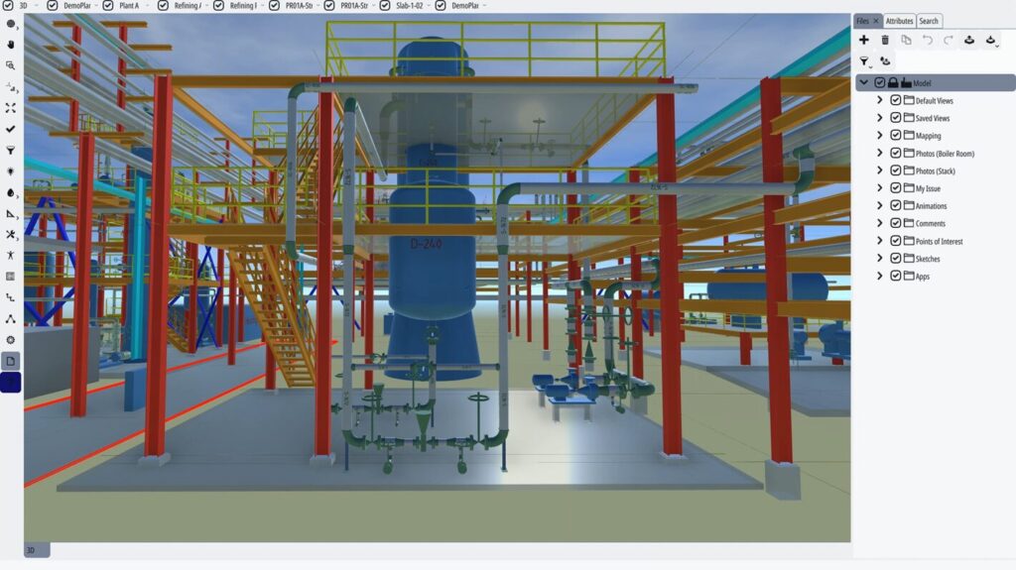Click the plus add icon in Files panel
The width and height of the screenshot is (1016, 570).
864,41
